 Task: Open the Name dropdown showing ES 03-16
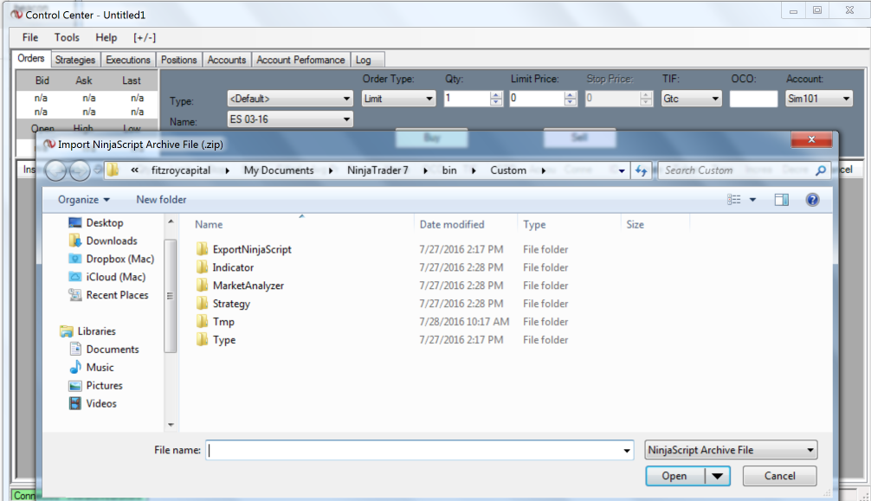click(x=290, y=119)
